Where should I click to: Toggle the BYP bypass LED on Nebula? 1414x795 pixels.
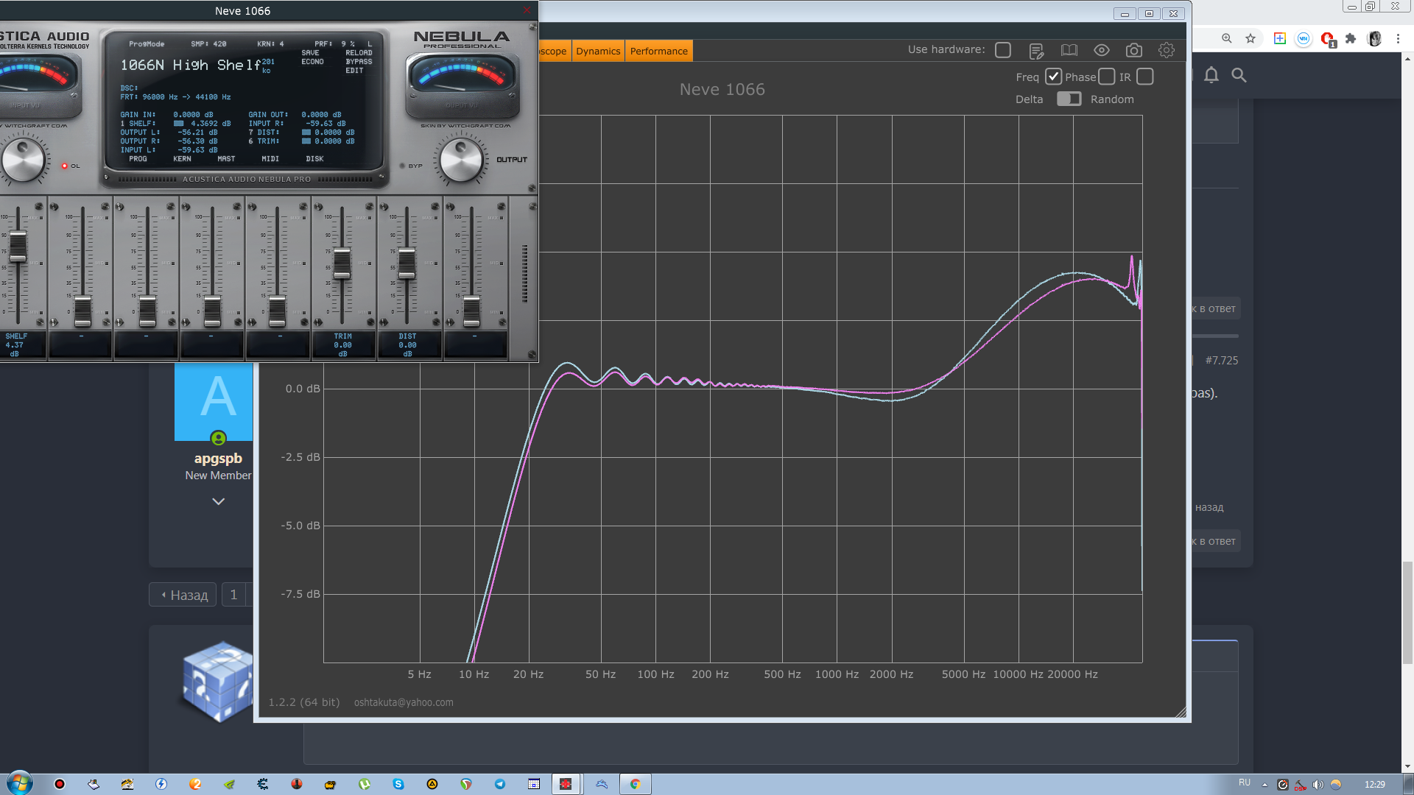click(x=402, y=166)
